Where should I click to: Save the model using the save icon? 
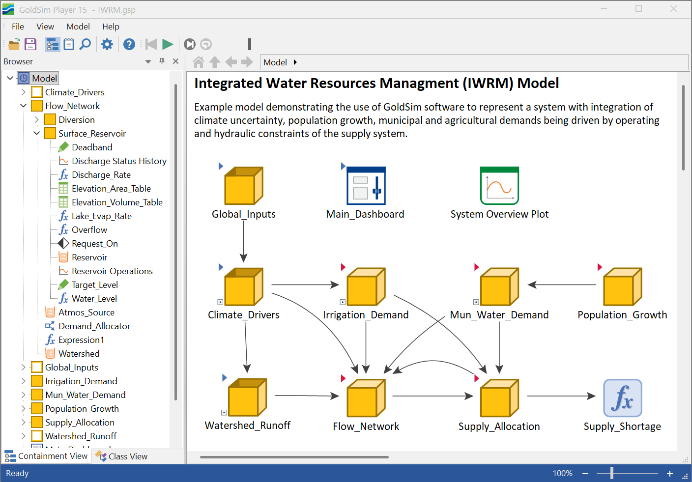click(x=30, y=44)
